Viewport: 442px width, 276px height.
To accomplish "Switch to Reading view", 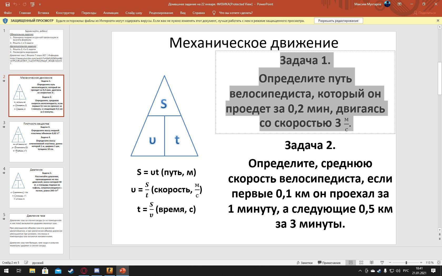I will [371, 263].
